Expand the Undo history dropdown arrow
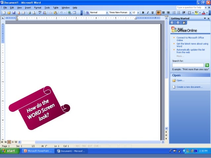Viewport: 211px width, 158px height. point(65,13)
